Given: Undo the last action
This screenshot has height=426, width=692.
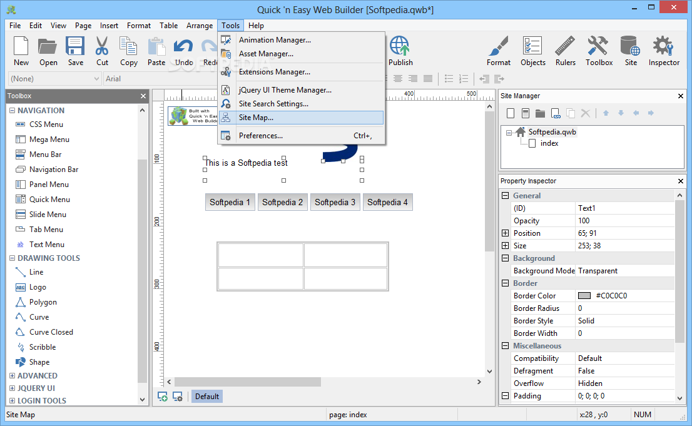Looking at the screenshot, I should (x=183, y=51).
